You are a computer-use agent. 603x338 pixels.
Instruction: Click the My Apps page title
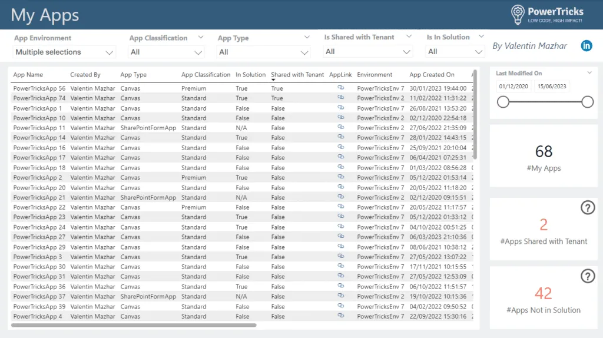[x=45, y=15]
